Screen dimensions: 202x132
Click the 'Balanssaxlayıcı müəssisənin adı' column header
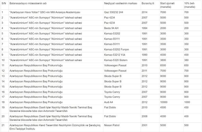(28, 3)
